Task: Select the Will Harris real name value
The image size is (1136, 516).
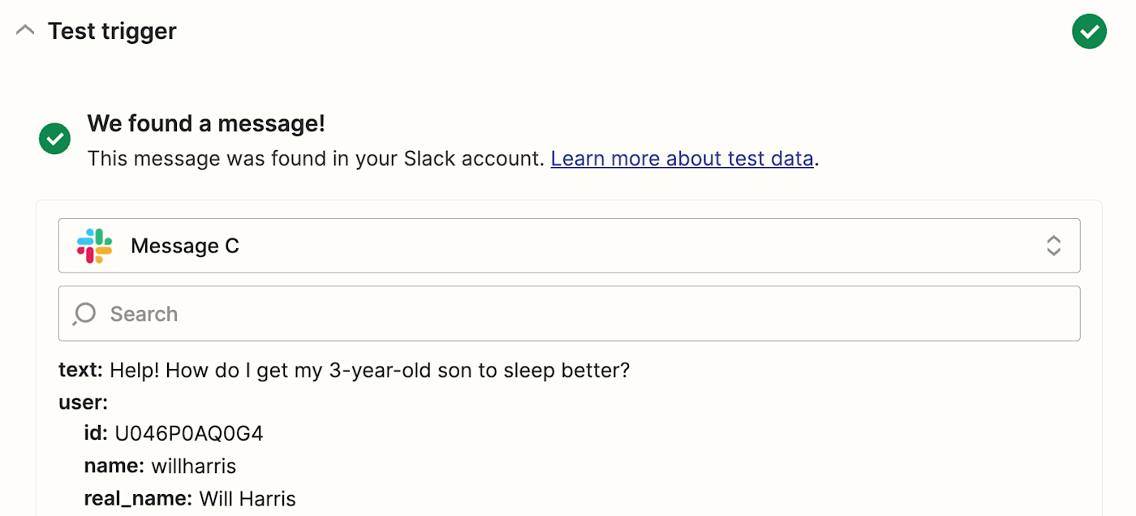Action: click(x=247, y=498)
